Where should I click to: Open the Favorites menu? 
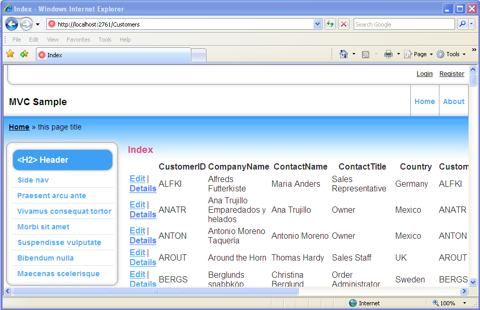coord(79,40)
